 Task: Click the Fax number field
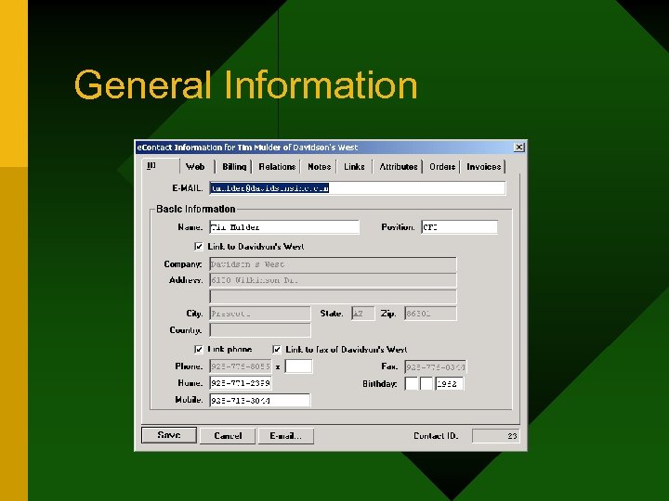click(435, 366)
